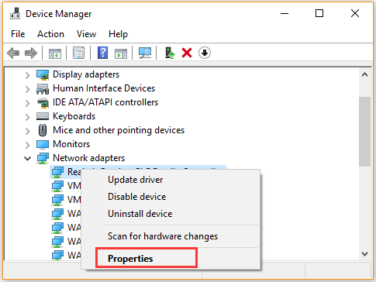Select the Keyboards label

[x=74, y=116]
